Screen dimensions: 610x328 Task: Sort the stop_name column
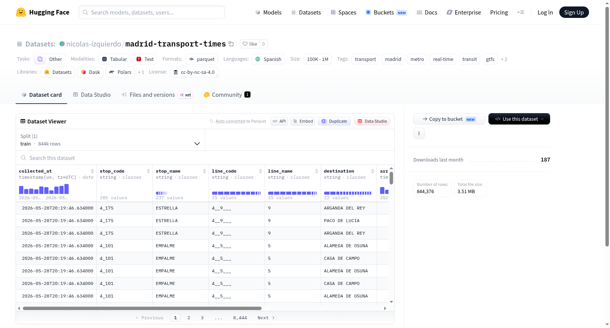(x=204, y=171)
